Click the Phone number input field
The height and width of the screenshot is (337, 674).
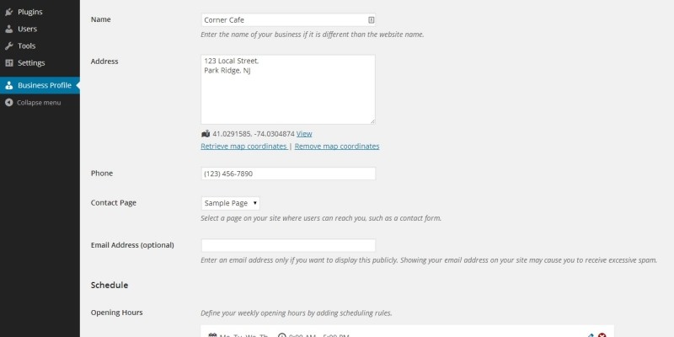click(287, 174)
